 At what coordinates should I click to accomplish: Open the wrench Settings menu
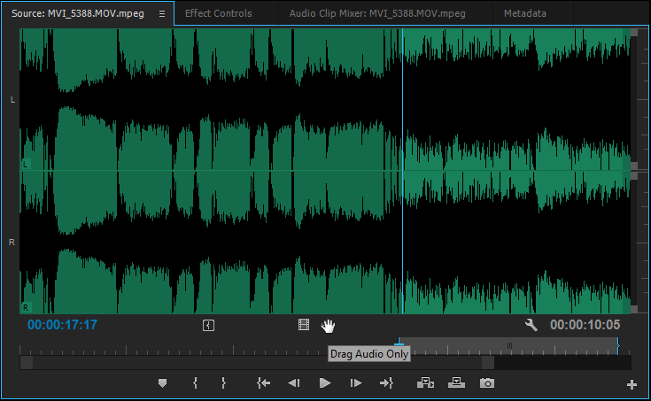[531, 325]
